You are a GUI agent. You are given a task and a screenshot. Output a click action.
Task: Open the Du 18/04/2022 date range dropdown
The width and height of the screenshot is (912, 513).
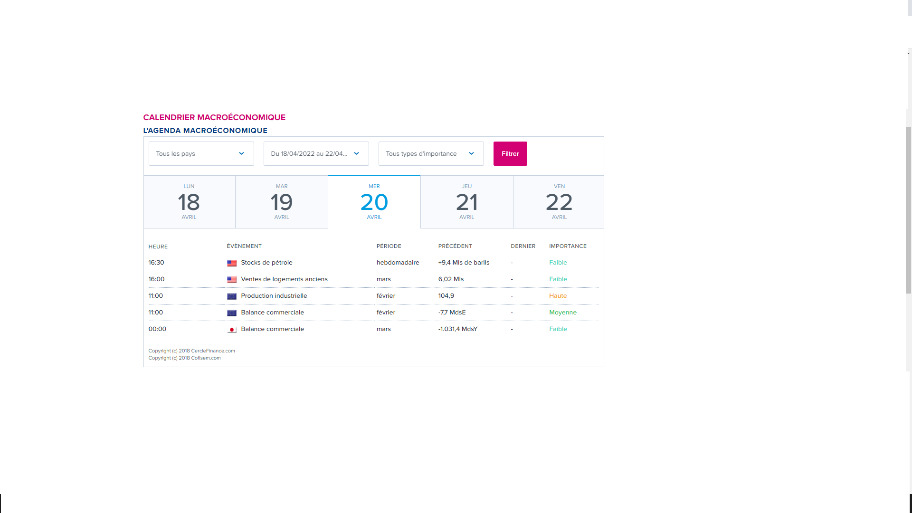click(x=316, y=153)
